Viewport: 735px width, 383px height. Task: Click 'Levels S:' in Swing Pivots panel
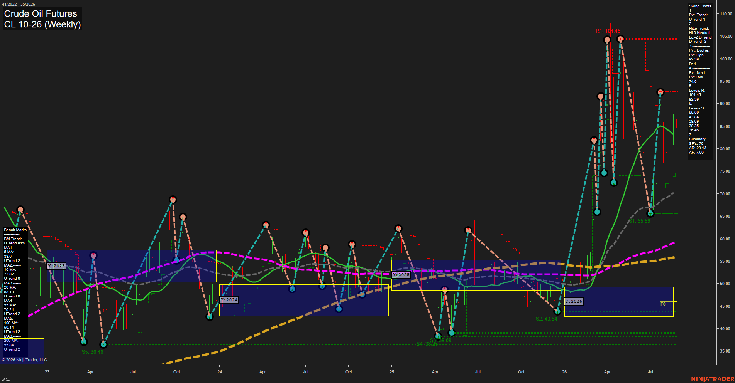697,108
